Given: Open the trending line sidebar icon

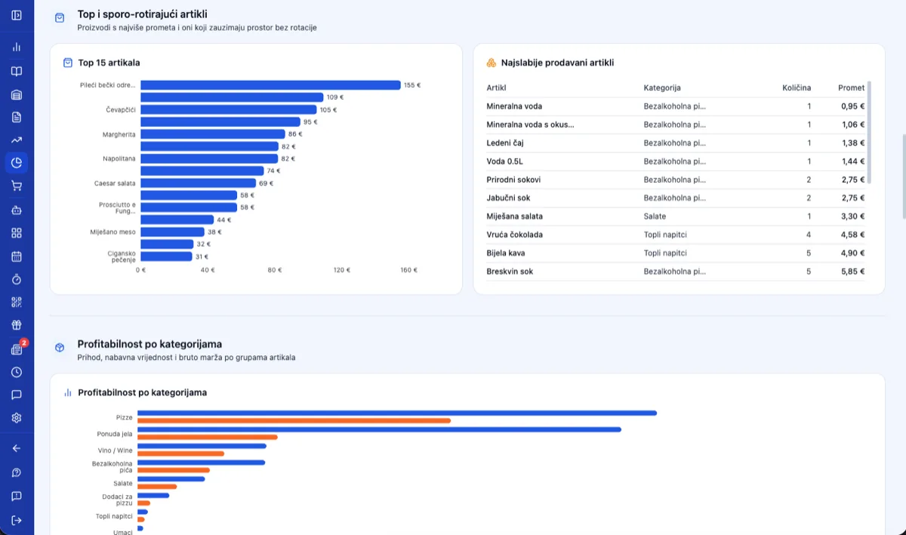Looking at the screenshot, I should pos(17,140).
